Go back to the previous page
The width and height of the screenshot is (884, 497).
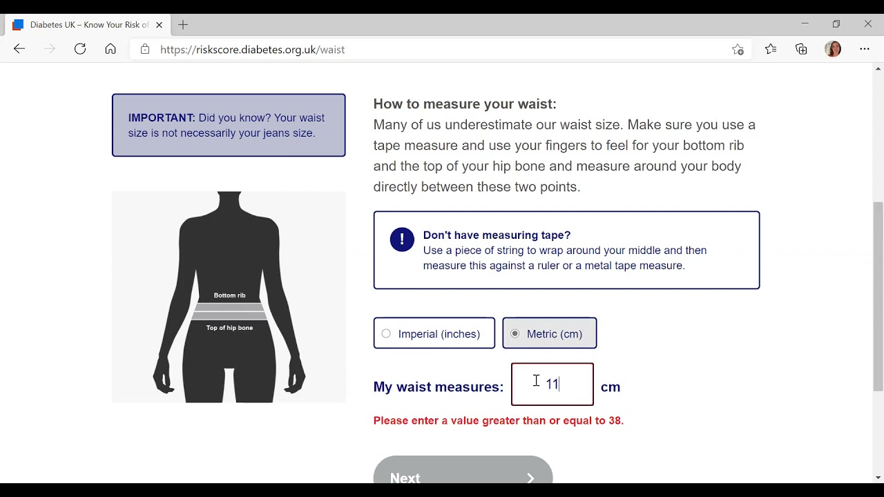point(19,49)
